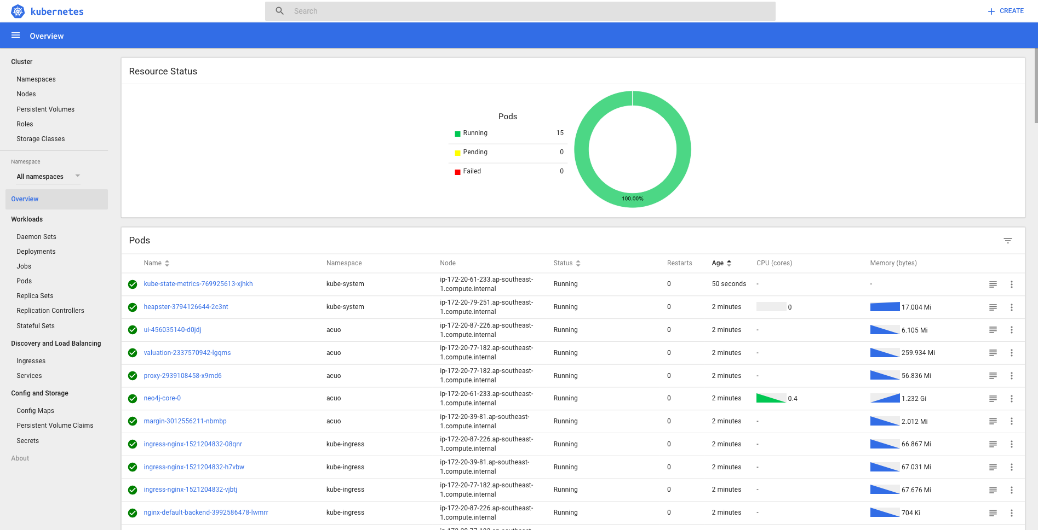
Task: Go to Nodes in sidebar
Action: tap(26, 94)
